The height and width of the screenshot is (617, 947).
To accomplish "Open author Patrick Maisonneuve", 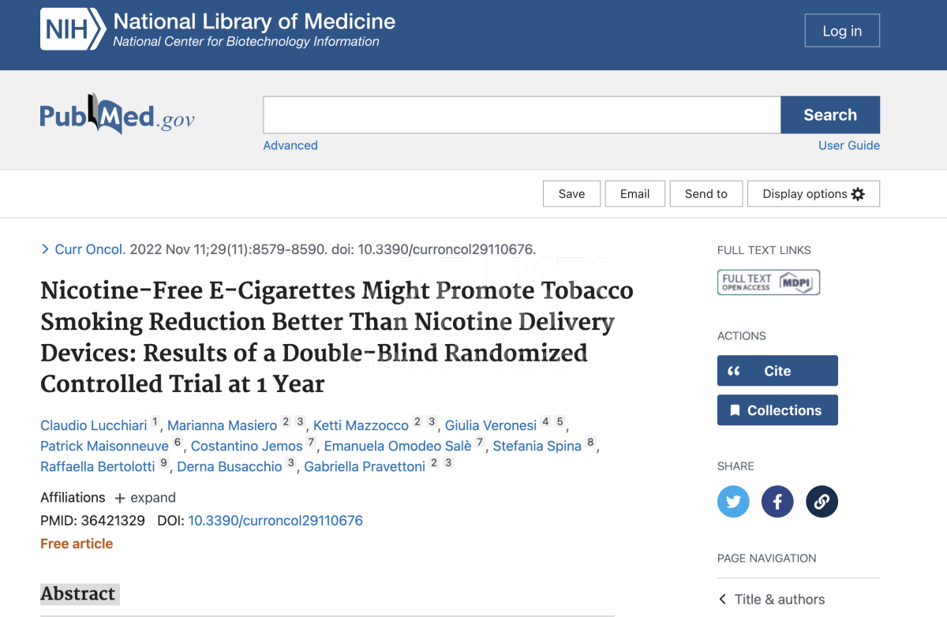I will pos(105,446).
